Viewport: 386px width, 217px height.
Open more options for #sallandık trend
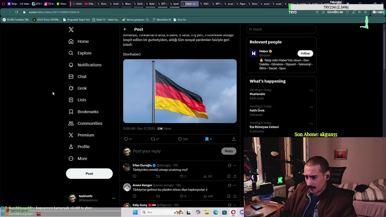coord(311,91)
